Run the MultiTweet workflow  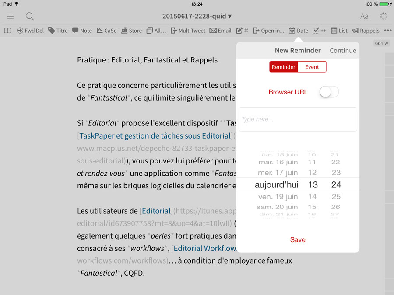[x=188, y=31]
